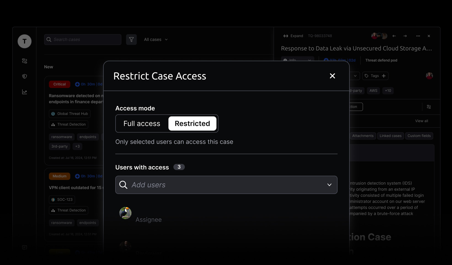Click the +10 more tags chip

tap(388, 91)
